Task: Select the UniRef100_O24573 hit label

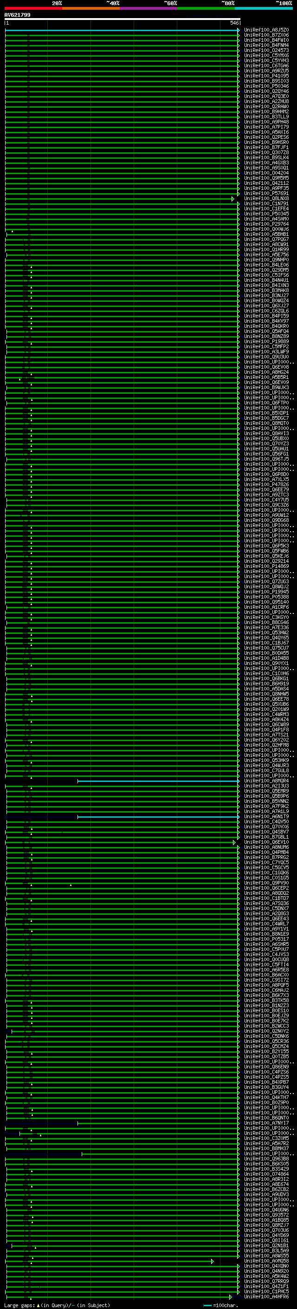Action: (266, 50)
